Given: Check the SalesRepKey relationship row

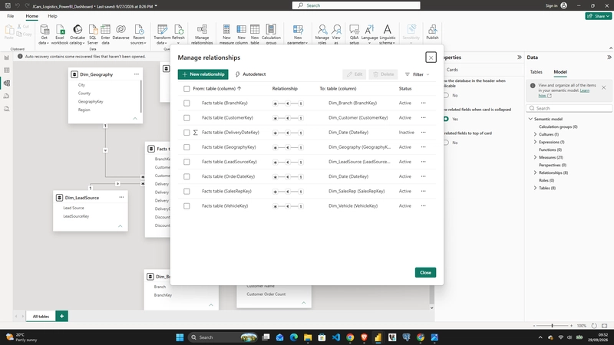Looking at the screenshot, I should (187, 191).
